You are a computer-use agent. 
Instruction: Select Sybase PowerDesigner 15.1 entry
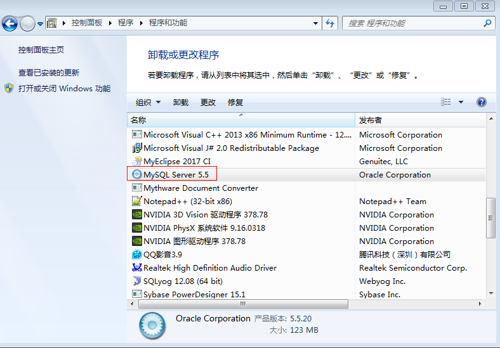point(194,295)
